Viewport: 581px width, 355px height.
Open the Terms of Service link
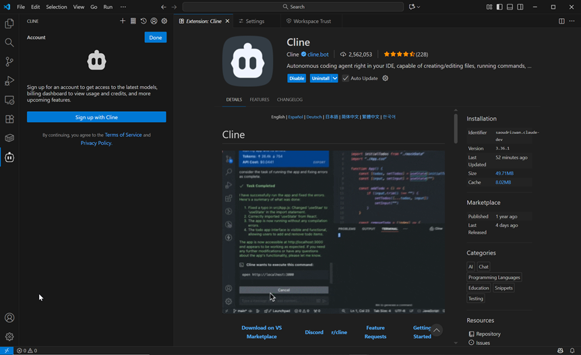123,135
